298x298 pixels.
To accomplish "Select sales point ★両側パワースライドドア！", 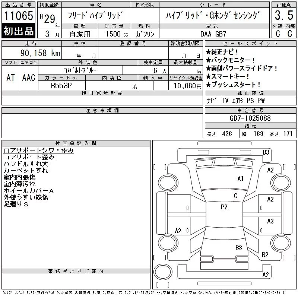I will pos(242,68).
